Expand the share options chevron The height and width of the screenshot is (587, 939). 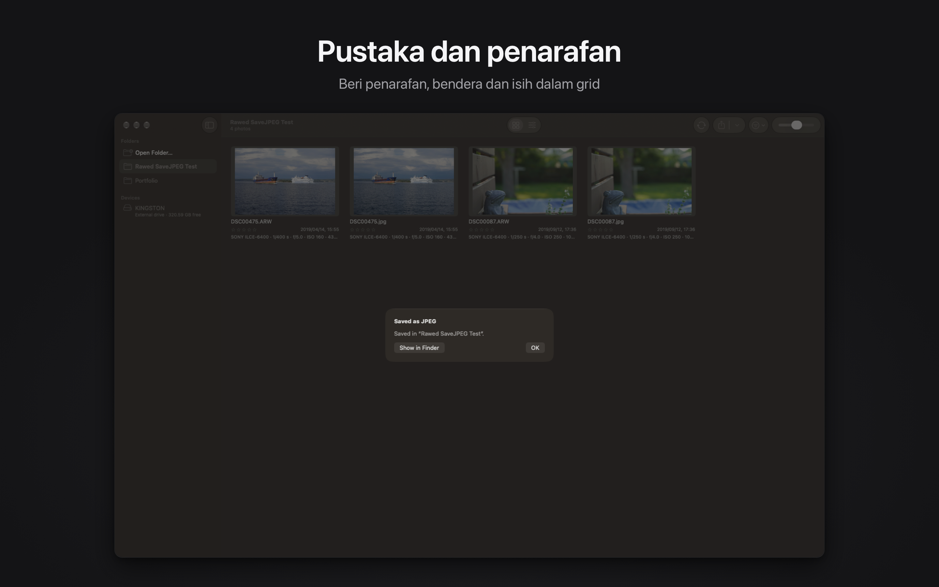737,125
